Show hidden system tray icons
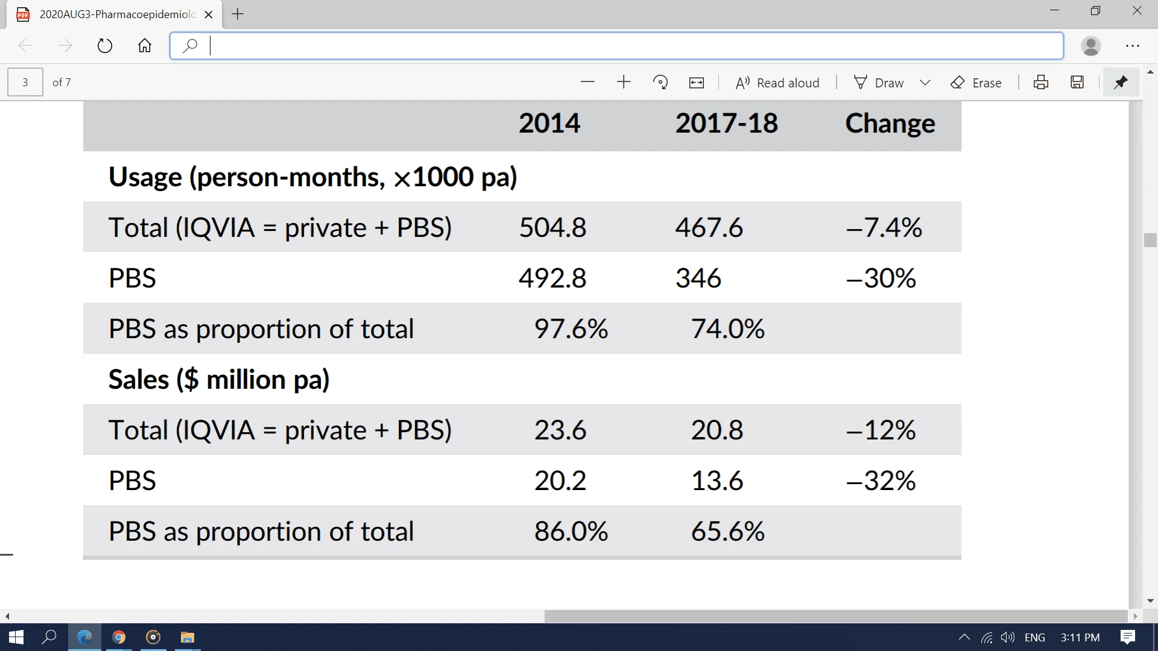Viewport: 1158px width, 651px height. coord(964,637)
